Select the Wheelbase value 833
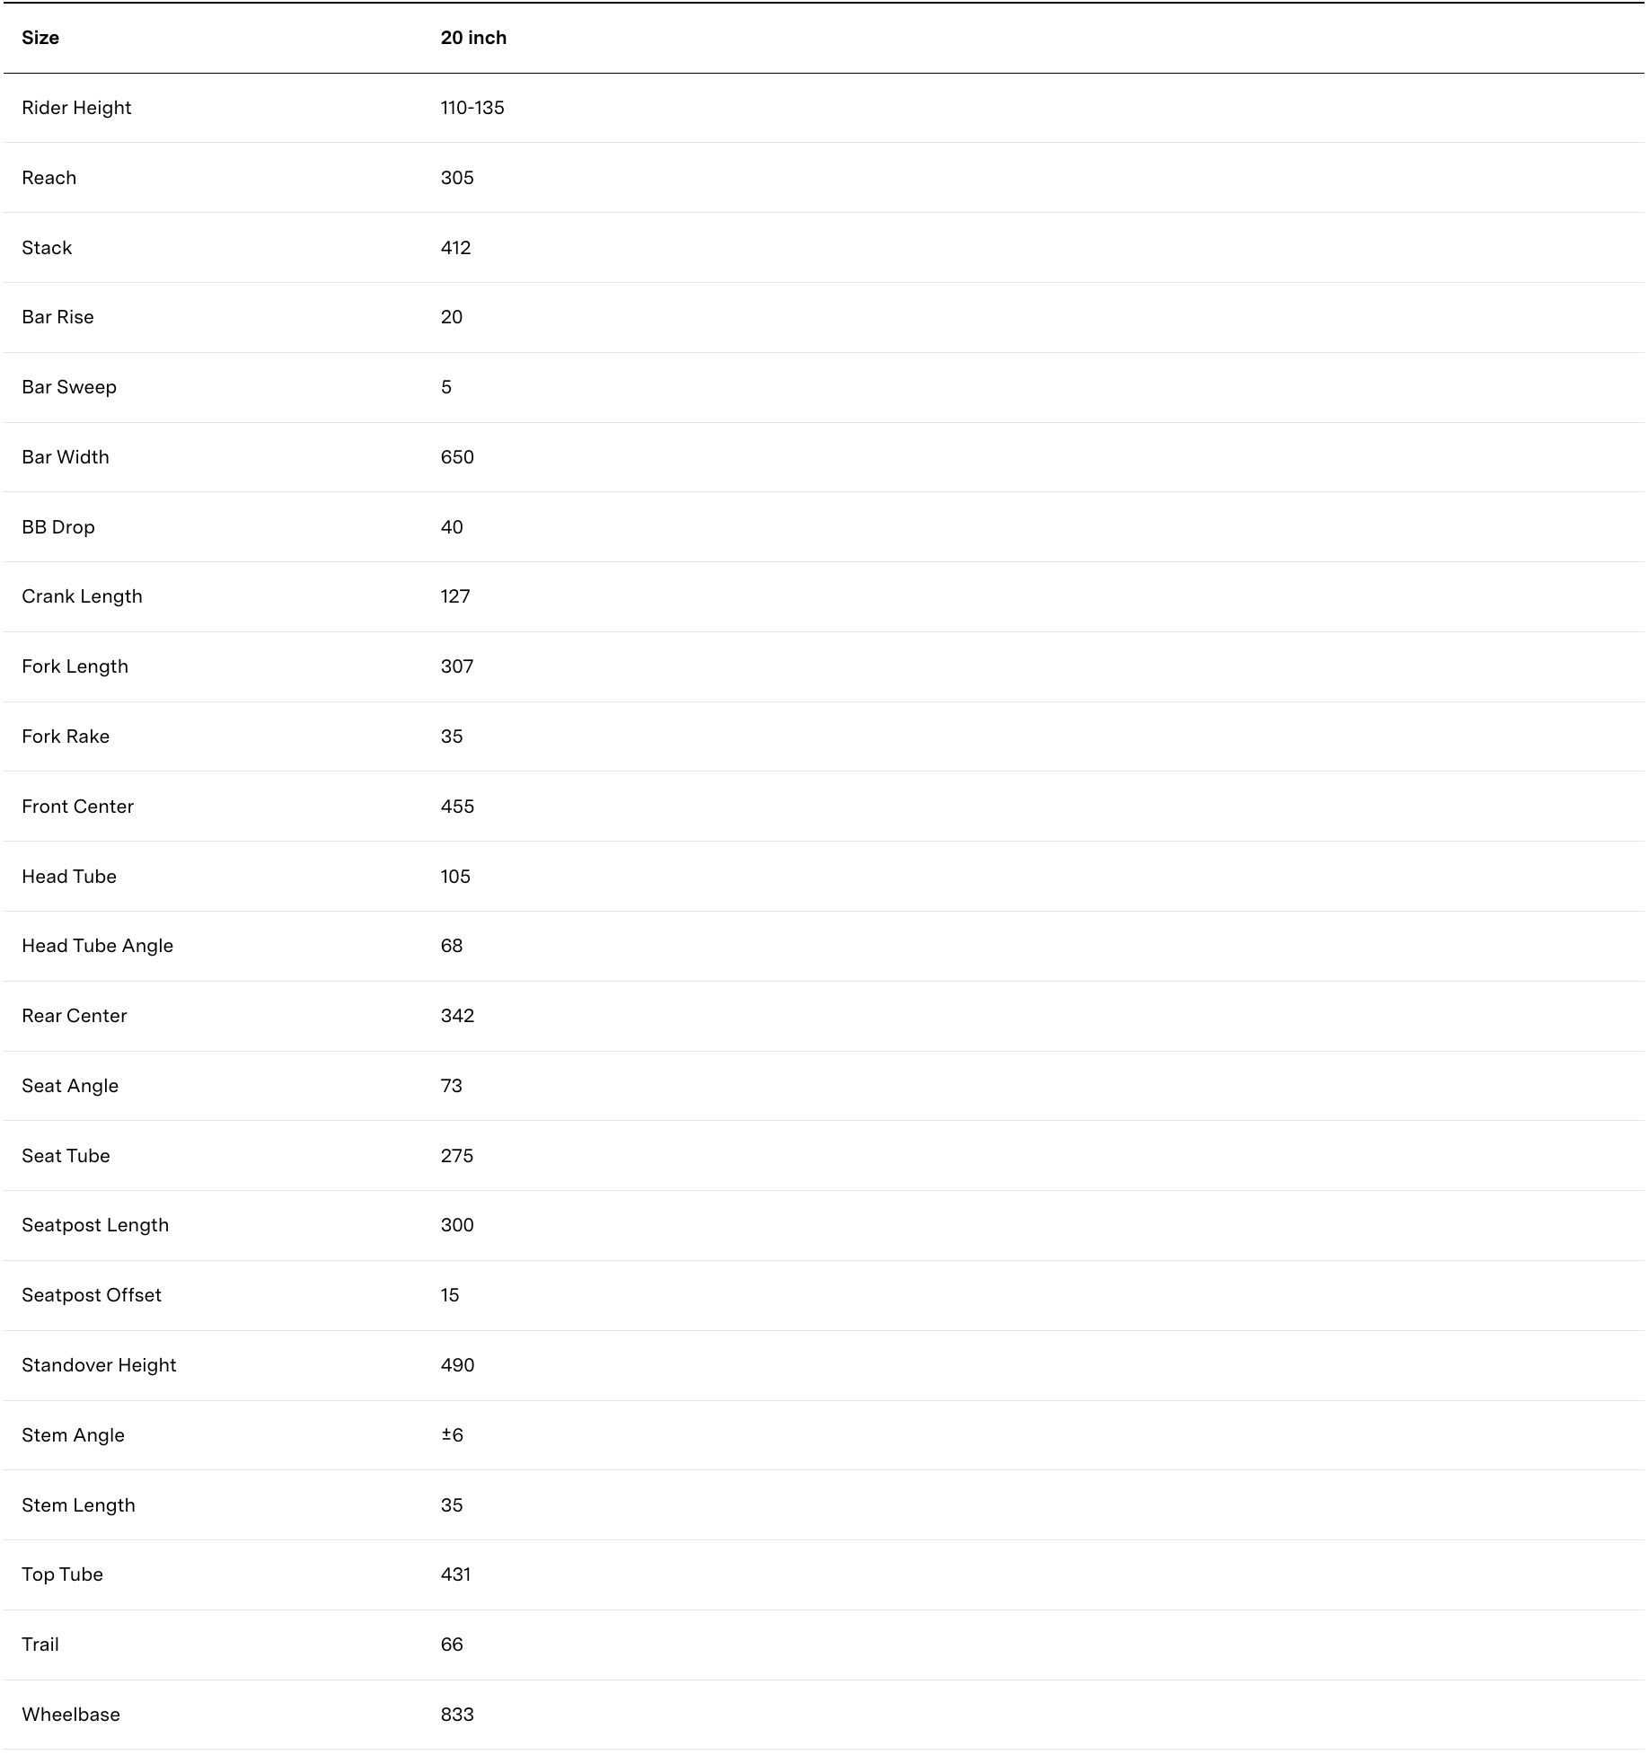1649x1755 pixels. pos(457,1715)
